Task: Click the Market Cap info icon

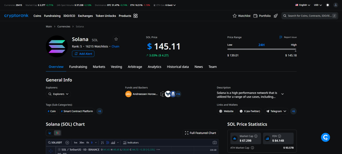Action: [x=256, y=136]
